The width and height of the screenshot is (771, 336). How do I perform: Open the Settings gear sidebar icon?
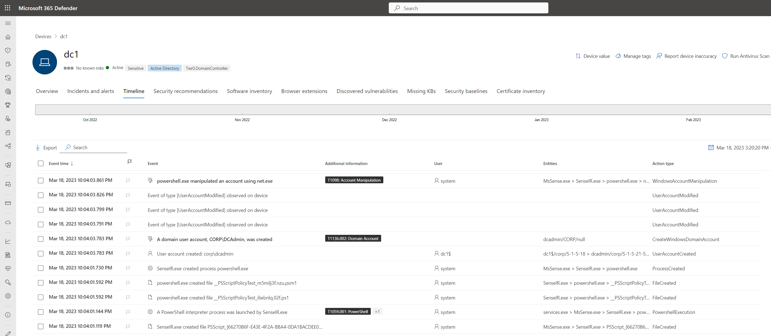coord(8,296)
